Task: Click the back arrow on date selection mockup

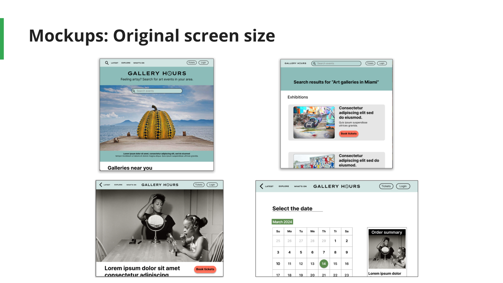Action: coord(261,186)
